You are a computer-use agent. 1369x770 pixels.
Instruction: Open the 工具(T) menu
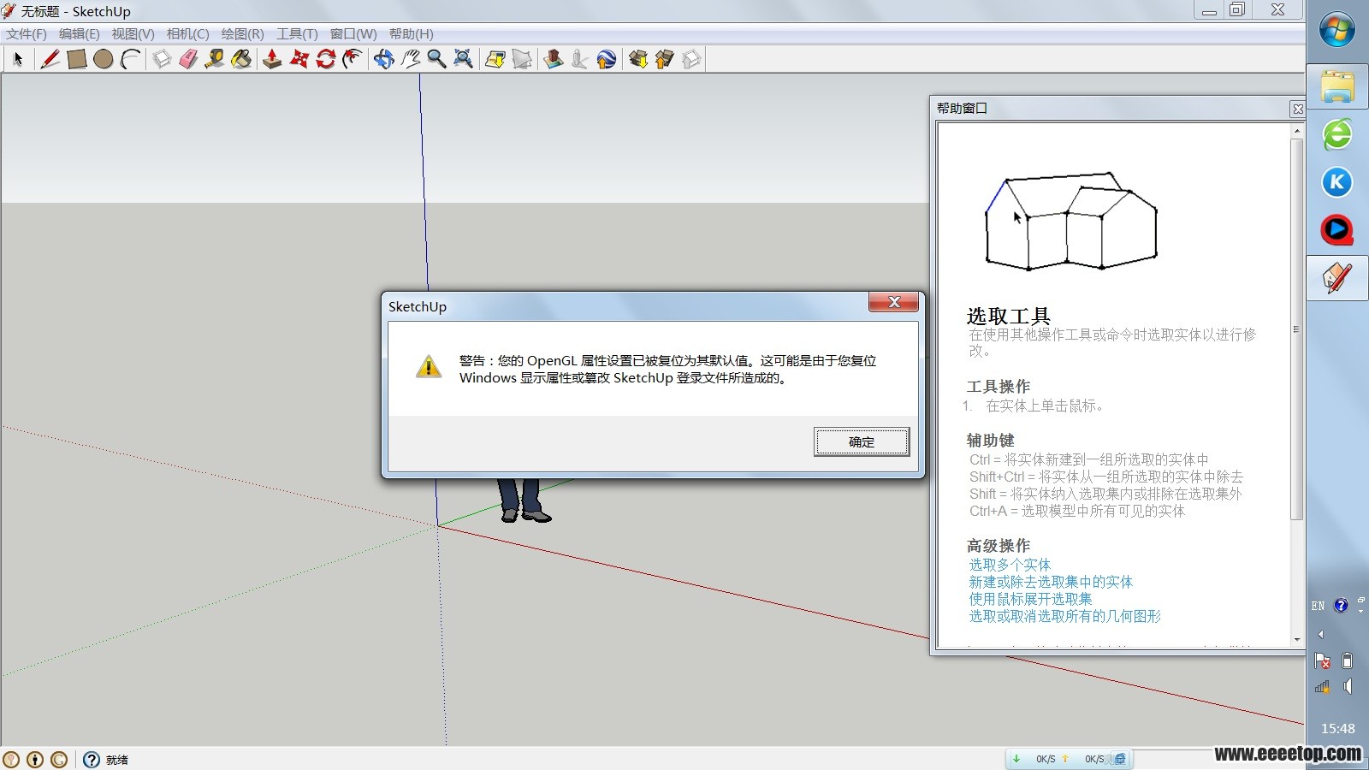pyautogui.click(x=297, y=34)
